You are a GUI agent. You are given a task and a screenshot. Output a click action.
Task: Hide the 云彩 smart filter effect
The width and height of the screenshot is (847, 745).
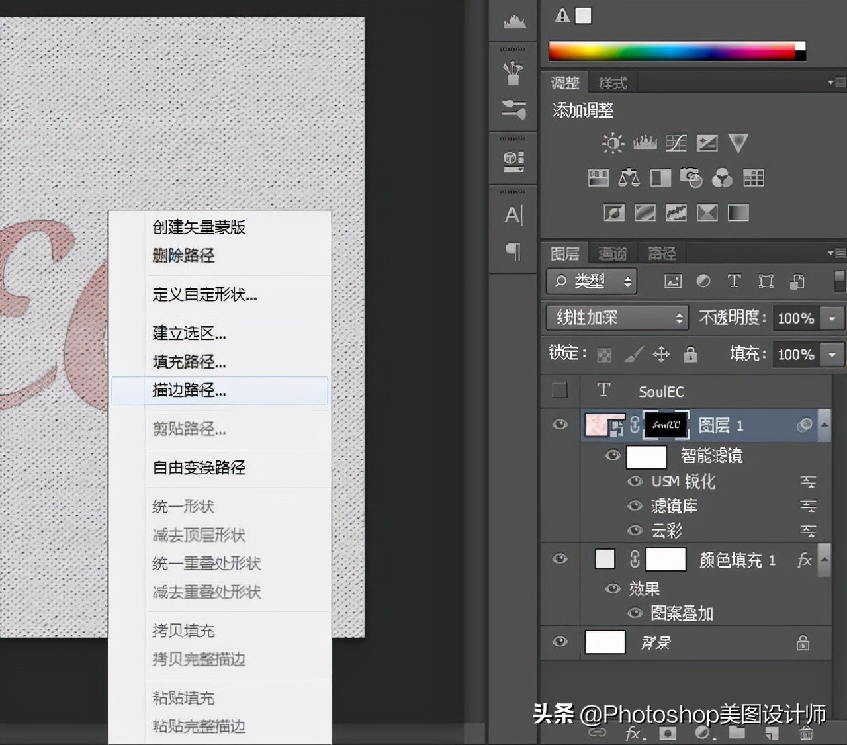coord(634,530)
